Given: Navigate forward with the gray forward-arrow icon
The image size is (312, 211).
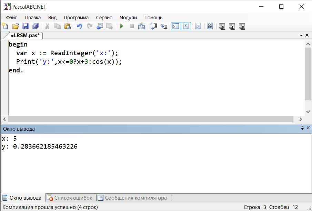Looking at the screenshot, I should 109,26.
